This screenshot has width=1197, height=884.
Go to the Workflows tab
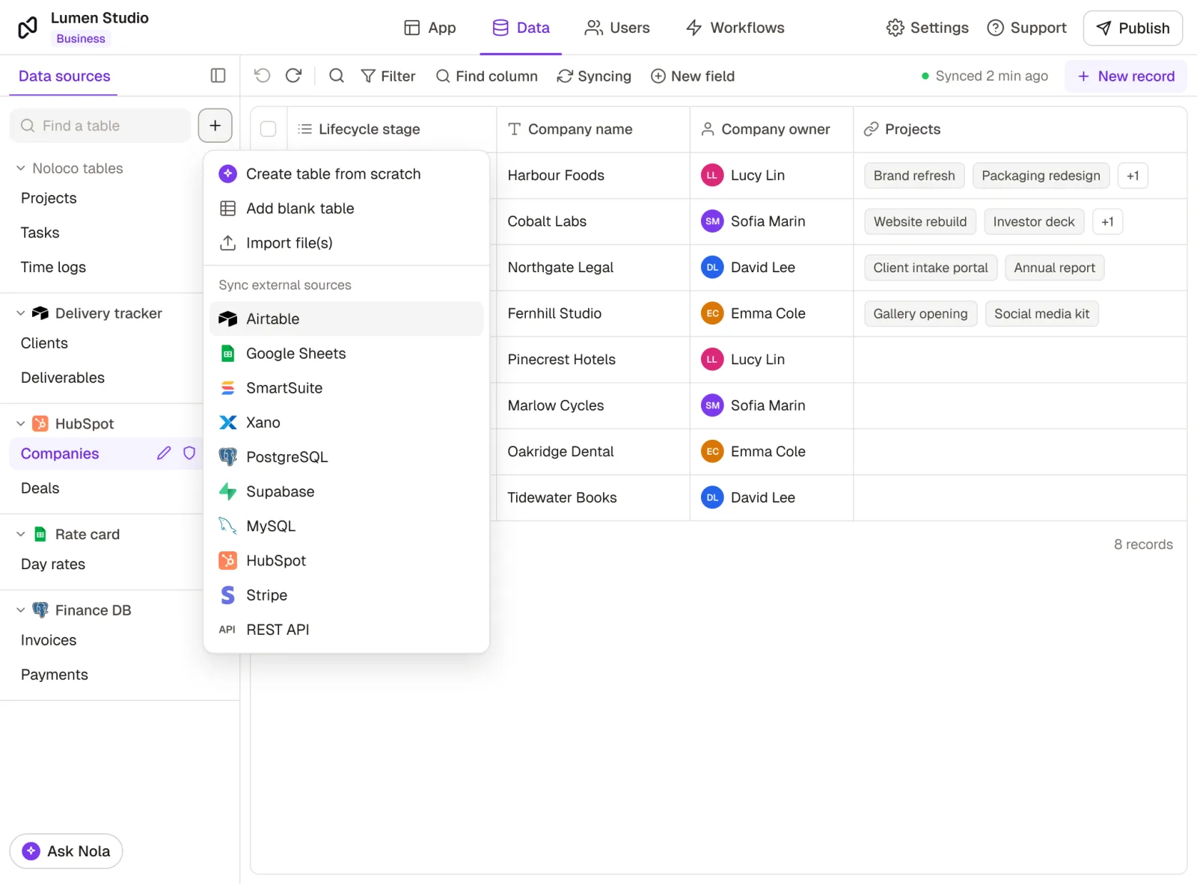click(735, 28)
